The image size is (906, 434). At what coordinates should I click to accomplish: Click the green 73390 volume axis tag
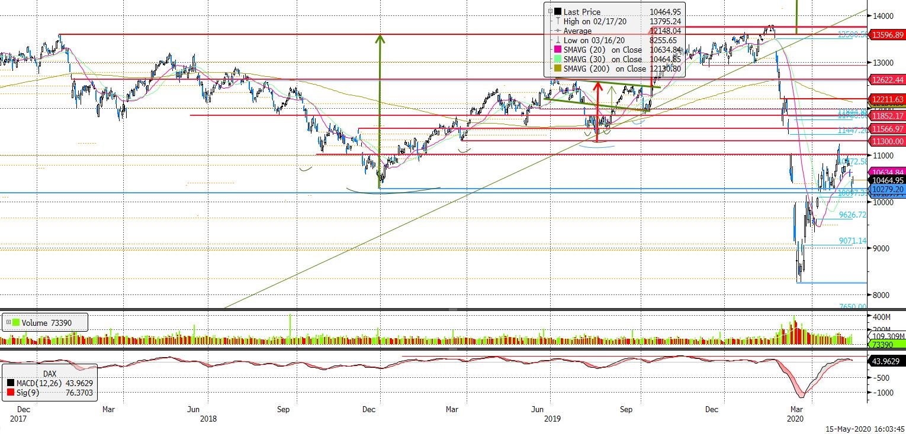coord(886,344)
